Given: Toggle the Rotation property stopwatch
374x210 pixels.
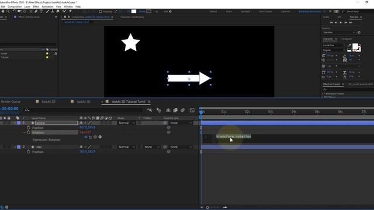Looking at the screenshot, I should tap(29, 132).
